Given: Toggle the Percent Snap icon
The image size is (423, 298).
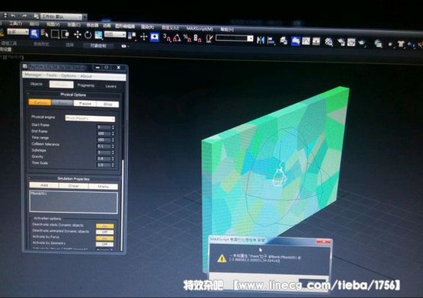Looking at the screenshot, I should [x=187, y=38].
